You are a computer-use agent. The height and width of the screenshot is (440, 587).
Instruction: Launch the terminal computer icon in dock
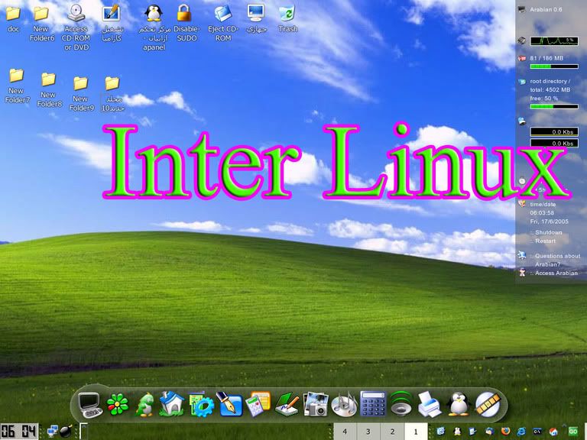[90, 405]
